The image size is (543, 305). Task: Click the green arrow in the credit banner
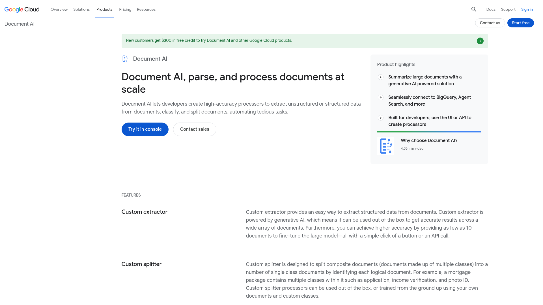(480, 41)
